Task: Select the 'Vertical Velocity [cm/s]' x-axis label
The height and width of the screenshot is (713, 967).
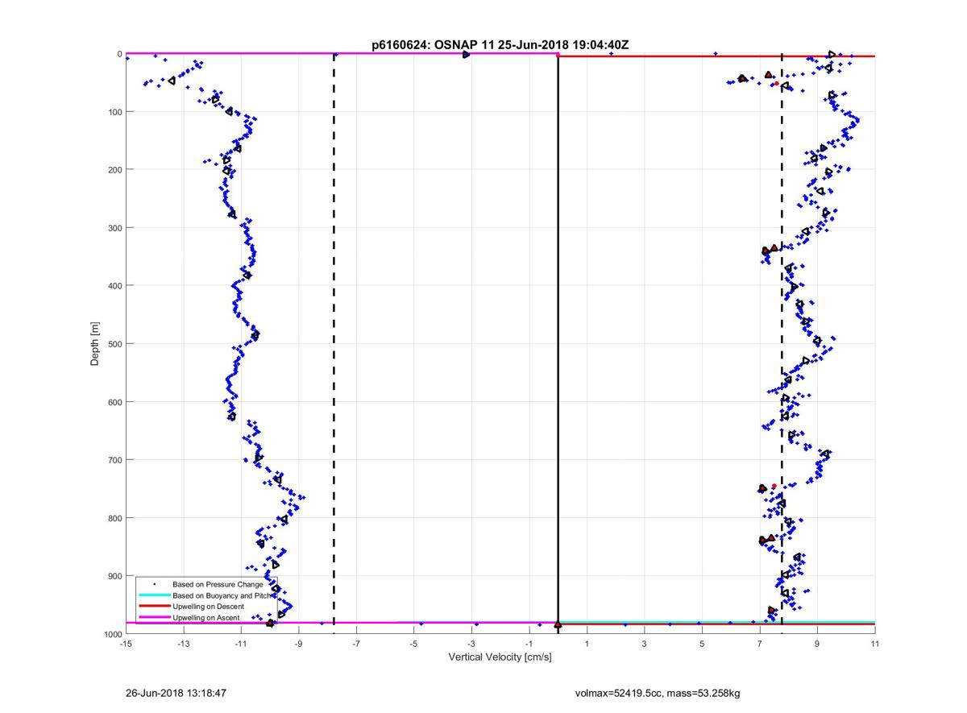Action: tap(500, 657)
